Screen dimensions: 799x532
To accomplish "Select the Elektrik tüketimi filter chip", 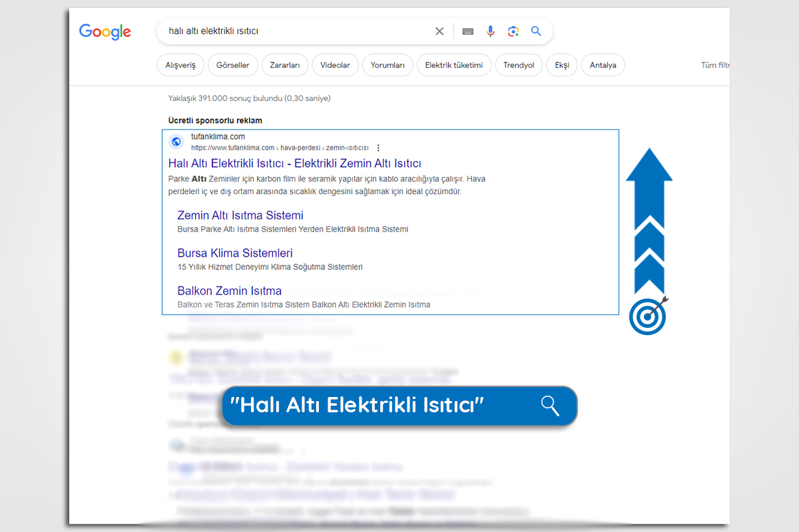I will [454, 65].
